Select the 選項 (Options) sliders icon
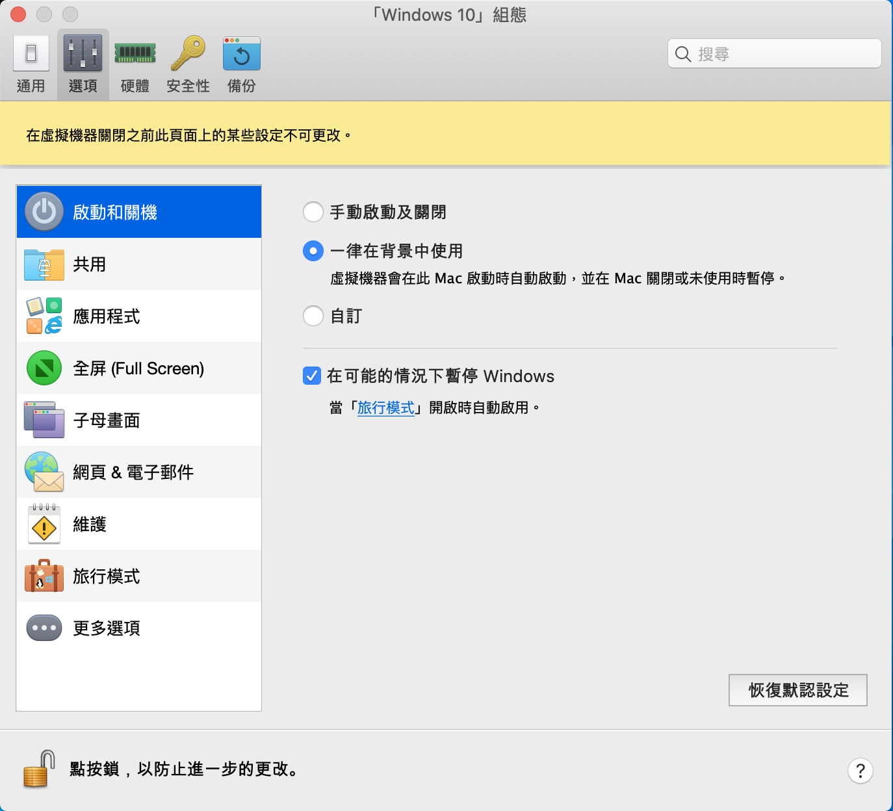 (x=83, y=53)
